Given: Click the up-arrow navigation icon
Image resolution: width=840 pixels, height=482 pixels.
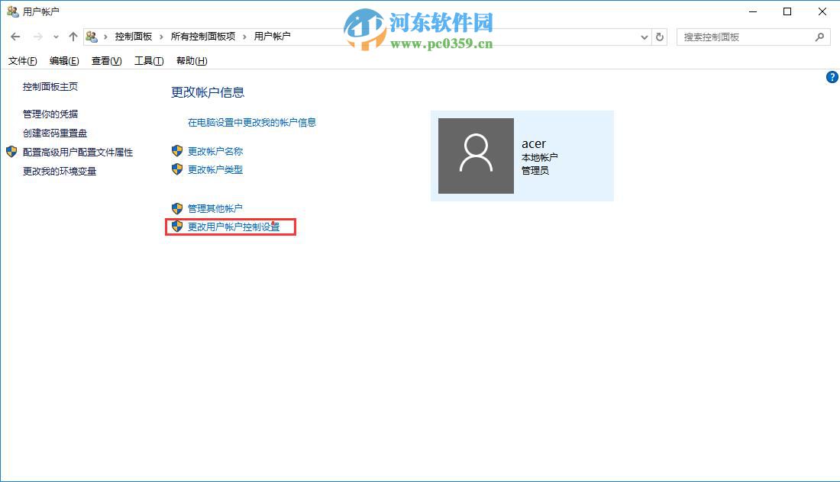Looking at the screenshot, I should [x=73, y=36].
